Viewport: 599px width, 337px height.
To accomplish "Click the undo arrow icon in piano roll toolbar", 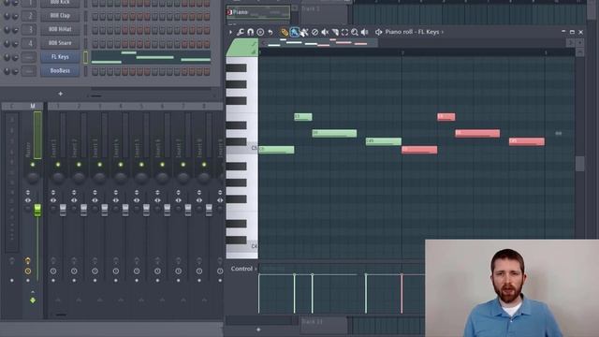I will [270, 32].
